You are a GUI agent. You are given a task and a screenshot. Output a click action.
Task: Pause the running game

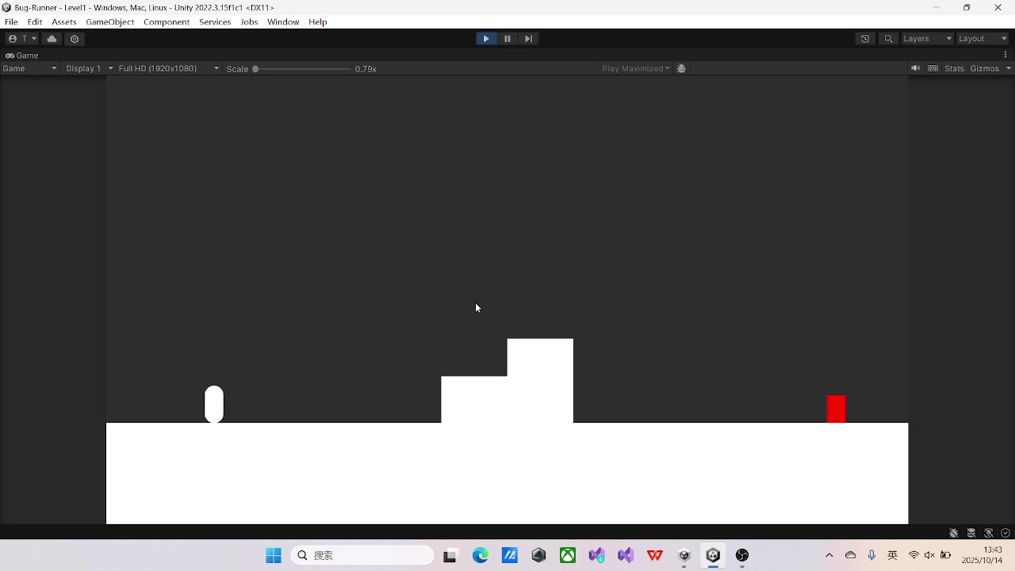pos(507,39)
